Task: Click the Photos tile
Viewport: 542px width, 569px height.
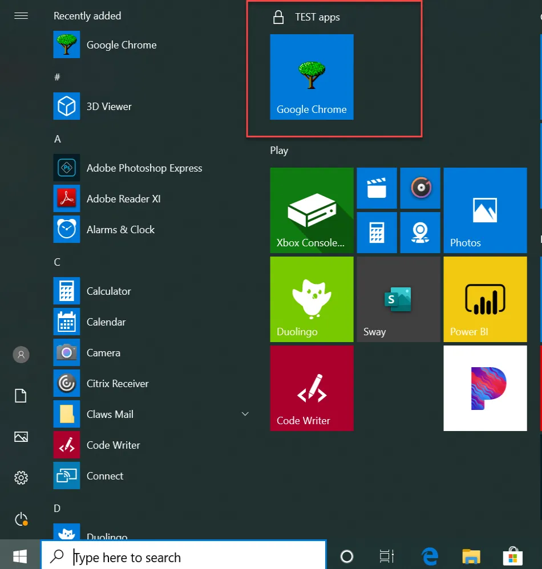Action: (x=485, y=210)
